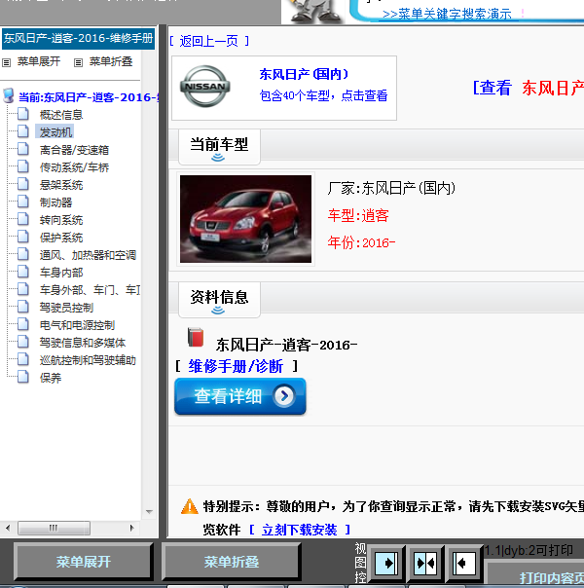Click small list icon before top 菜单展开
This screenshot has height=588, width=584.
click(x=7, y=62)
